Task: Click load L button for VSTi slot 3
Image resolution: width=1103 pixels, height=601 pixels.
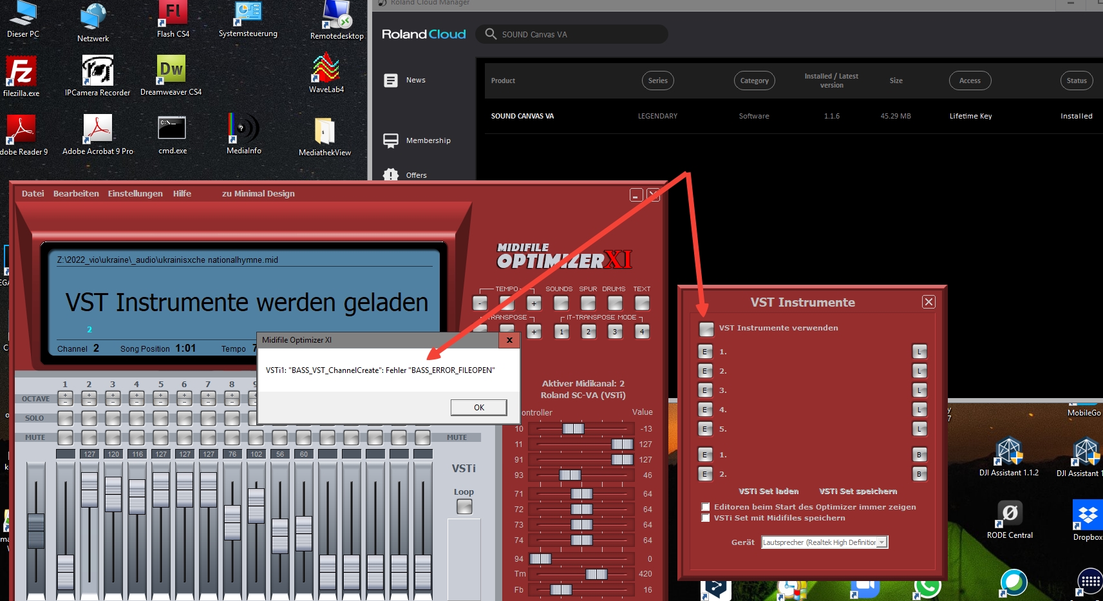Action: point(919,390)
